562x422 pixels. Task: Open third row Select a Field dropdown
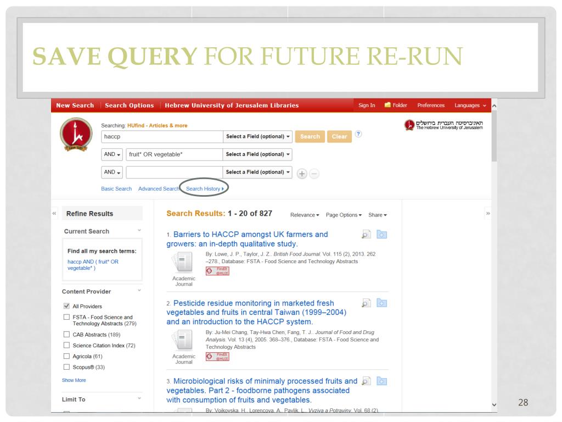pyautogui.click(x=257, y=172)
